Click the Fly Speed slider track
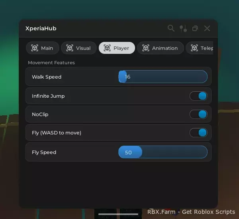This screenshot has height=219, width=239. click(163, 152)
